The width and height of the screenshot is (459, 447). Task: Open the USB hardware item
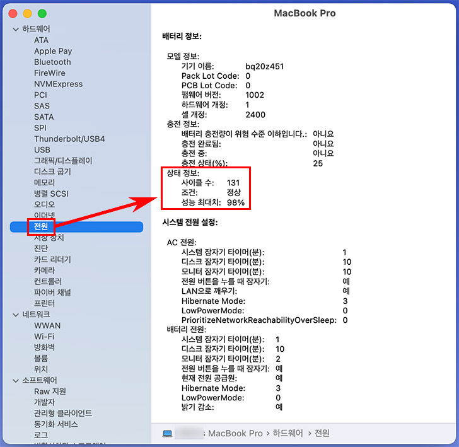tap(42, 150)
